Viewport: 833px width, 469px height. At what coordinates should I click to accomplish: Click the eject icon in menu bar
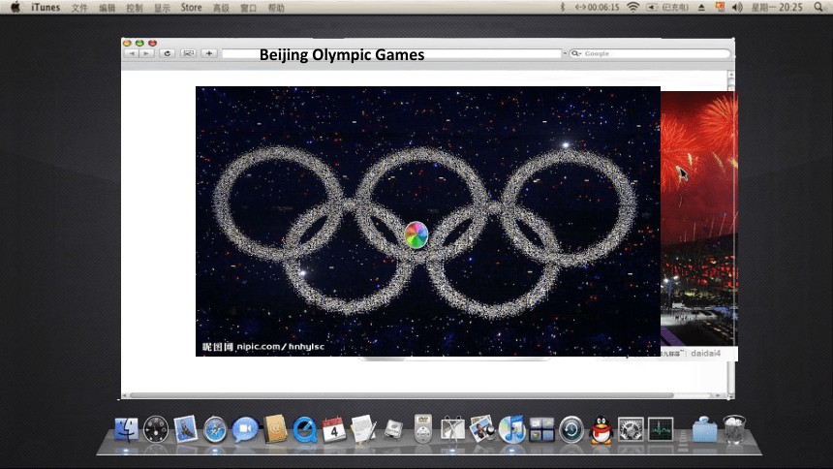(701, 8)
